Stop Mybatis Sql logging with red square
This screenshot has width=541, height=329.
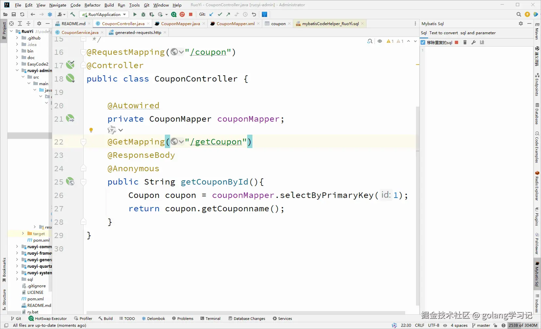pyautogui.click(x=457, y=42)
